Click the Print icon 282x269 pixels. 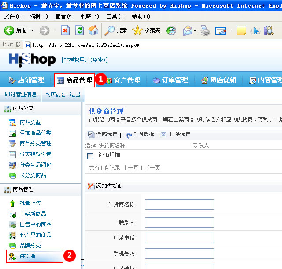click(205, 30)
